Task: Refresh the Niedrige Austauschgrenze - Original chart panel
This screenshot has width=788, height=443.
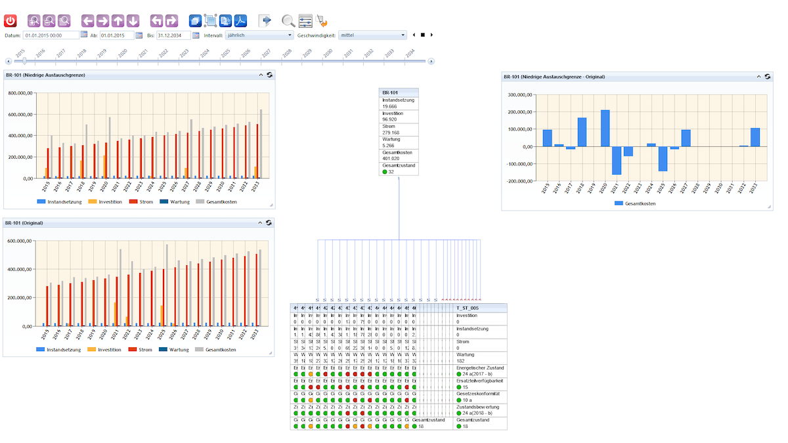Action: 768,77
